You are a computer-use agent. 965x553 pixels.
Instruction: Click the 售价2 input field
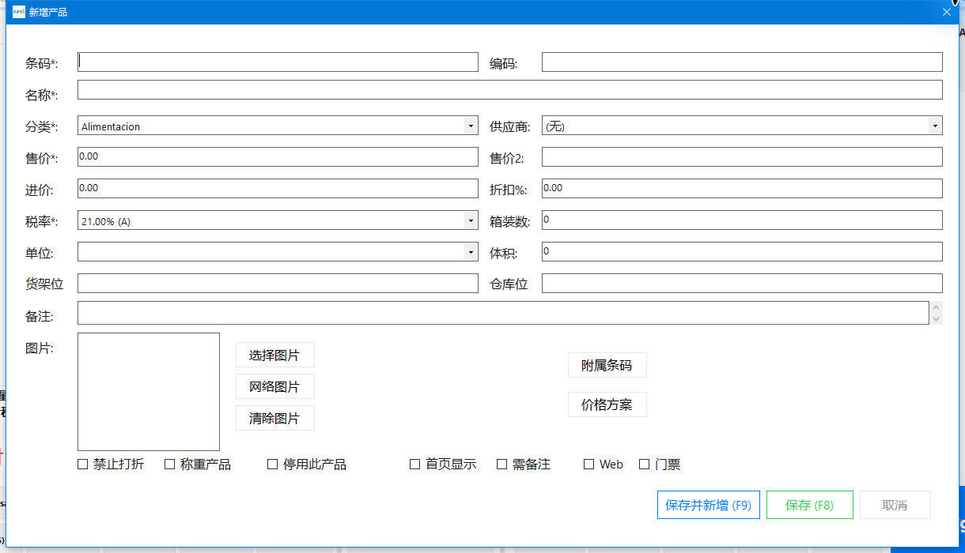click(x=742, y=157)
